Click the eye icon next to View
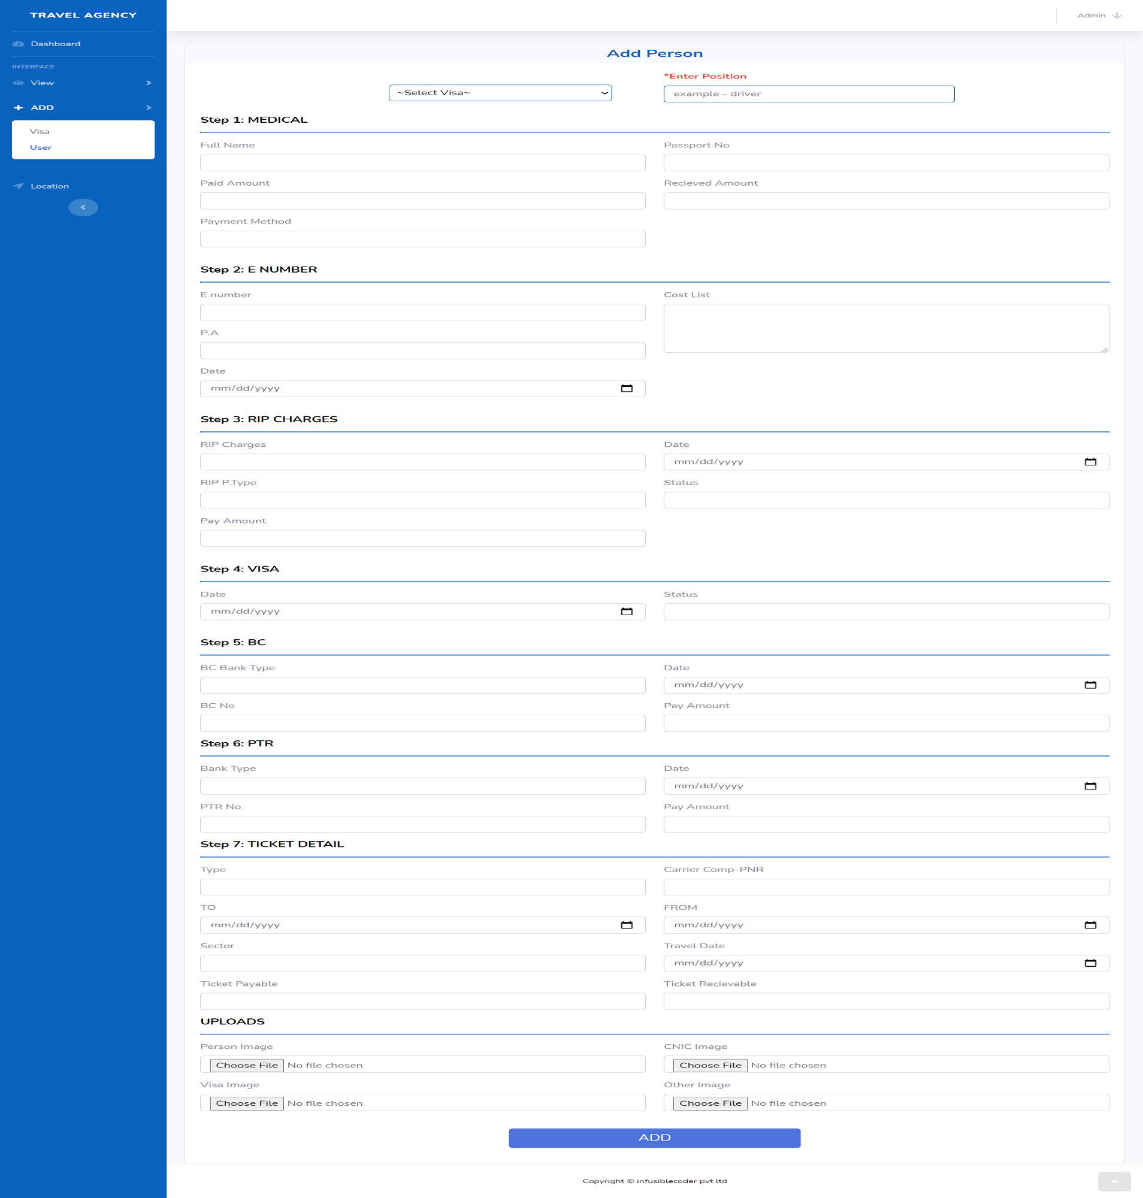This screenshot has height=1198, width=1143. coord(19,83)
